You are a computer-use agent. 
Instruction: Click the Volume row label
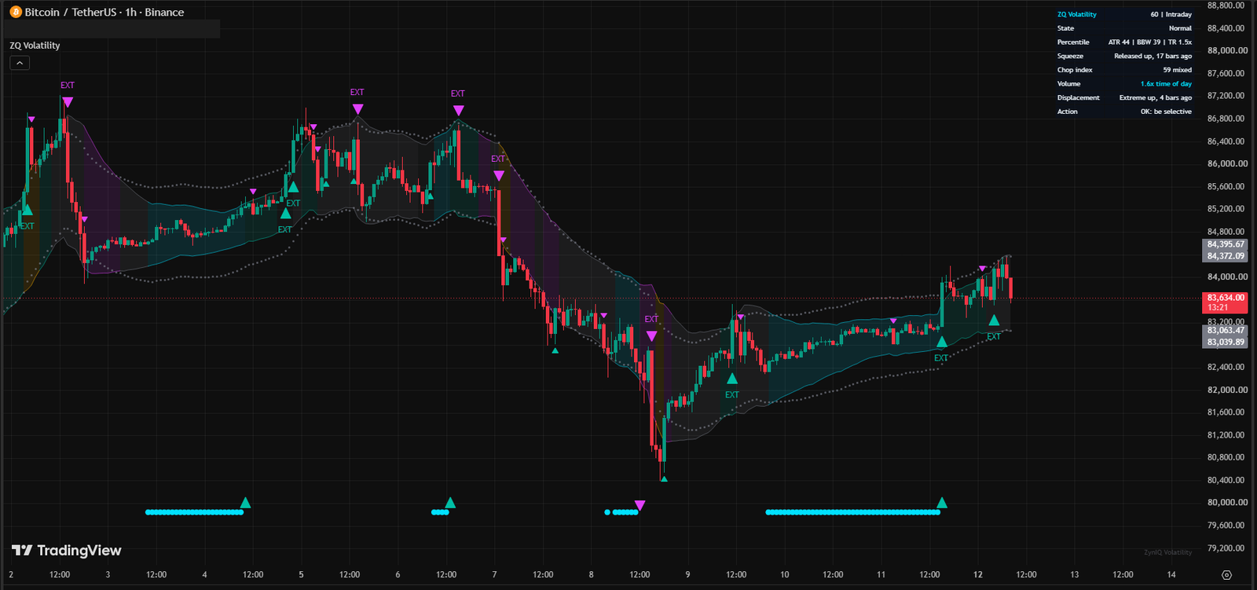pos(1068,84)
